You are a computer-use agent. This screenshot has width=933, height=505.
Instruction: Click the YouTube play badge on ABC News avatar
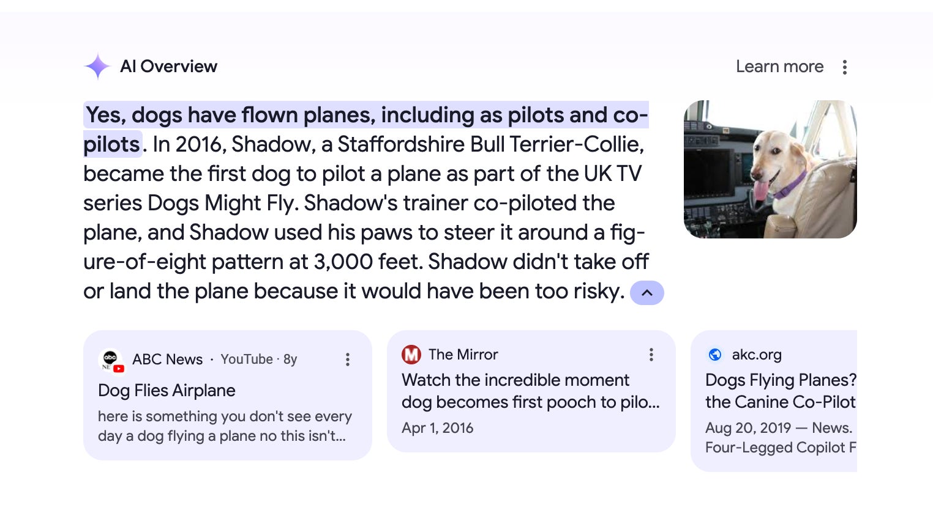point(118,368)
